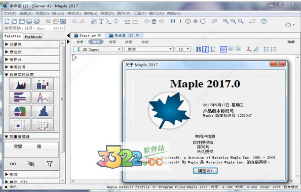The image size is (301, 192).
Task: Collapse 数据实时绘图 palette
Action: tap(31, 74)
